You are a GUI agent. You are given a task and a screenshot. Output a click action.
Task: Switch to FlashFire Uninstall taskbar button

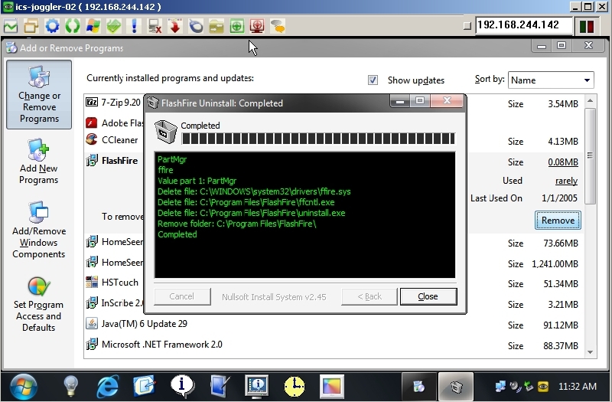[x=456, y=387]
